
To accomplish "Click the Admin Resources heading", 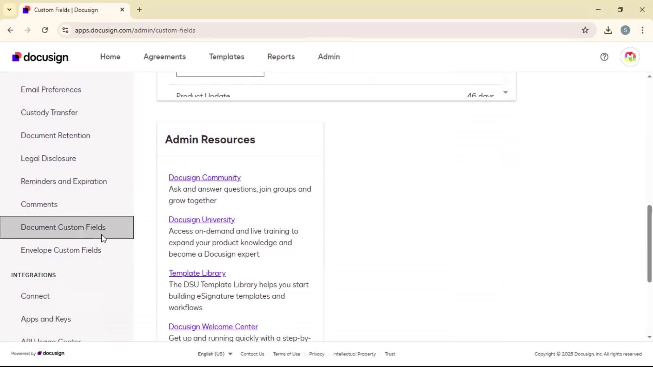I will coord(210,140).
